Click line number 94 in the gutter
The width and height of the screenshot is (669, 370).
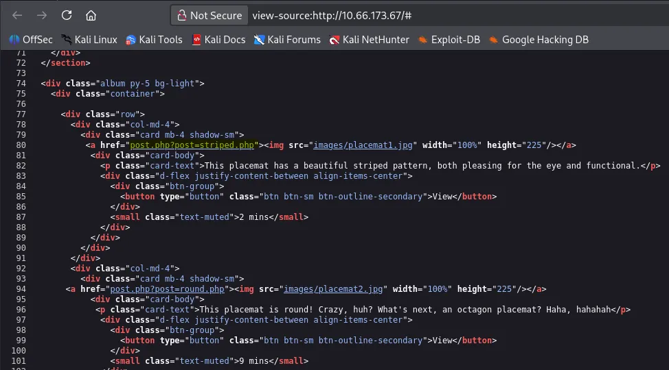[x=21, y=289]
